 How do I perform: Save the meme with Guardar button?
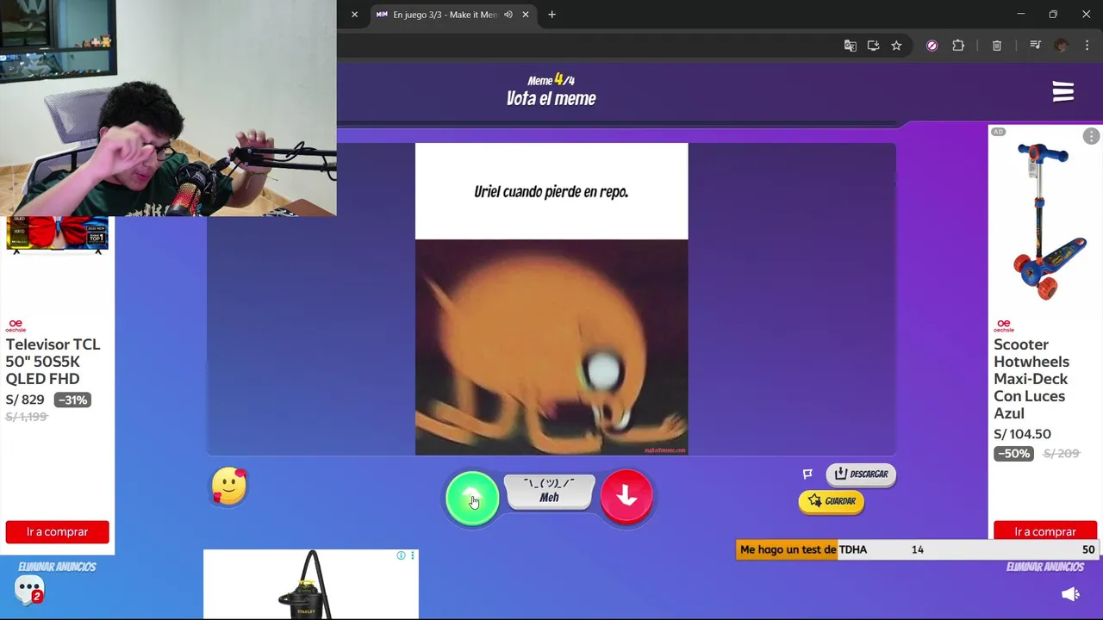pyautogui.click(x=832, y=501)
